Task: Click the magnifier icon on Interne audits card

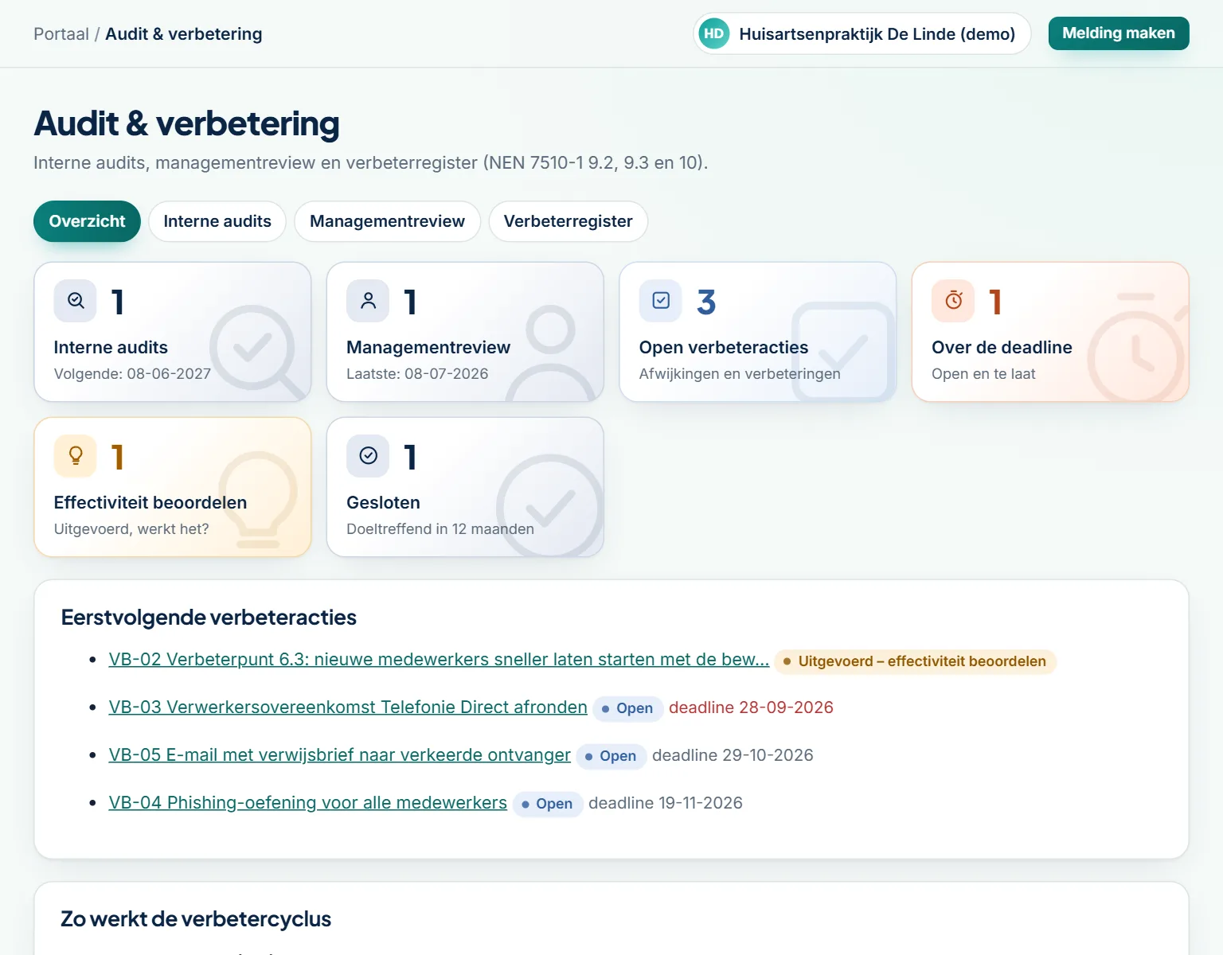Action: pyautogui.click(x=76, y=301)
